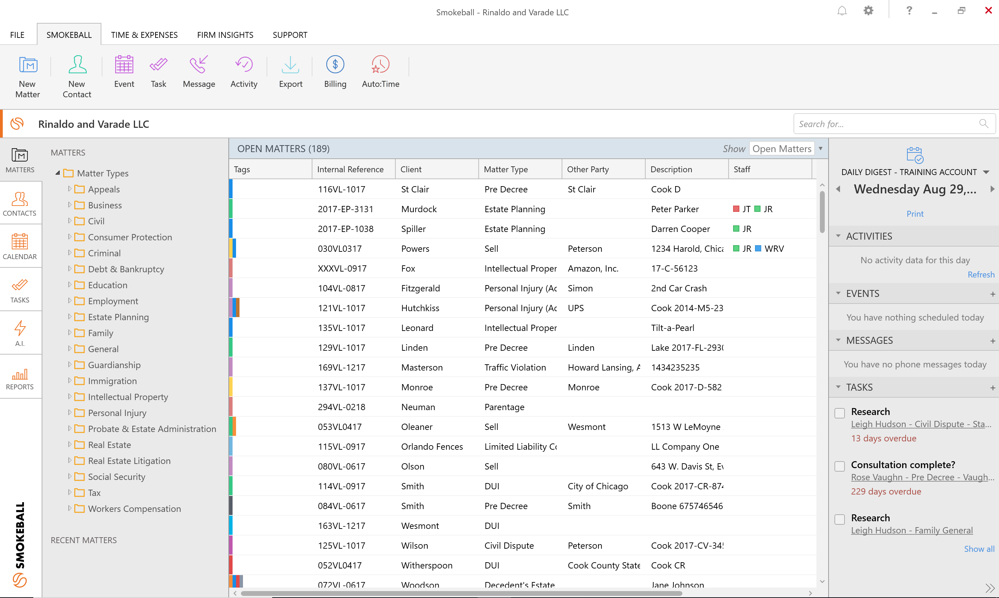999x598 pixels.
Task: Collapse the Activities section
Action: point(838,236)
